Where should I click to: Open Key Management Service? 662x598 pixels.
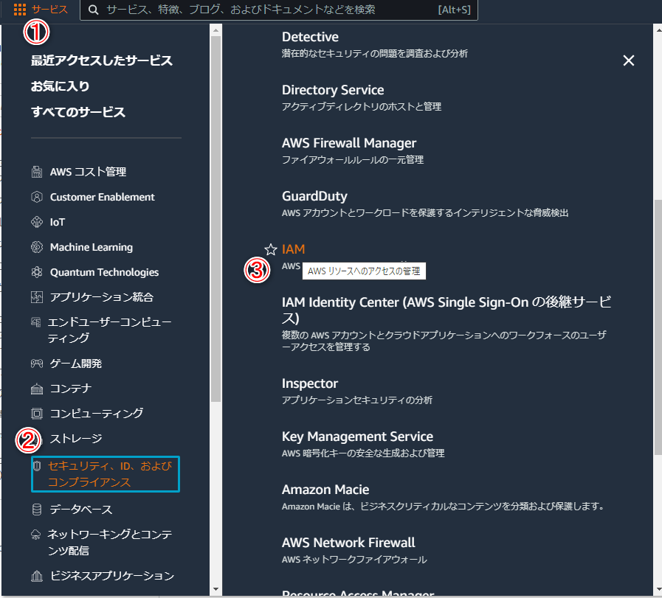(x=358, y=437)
